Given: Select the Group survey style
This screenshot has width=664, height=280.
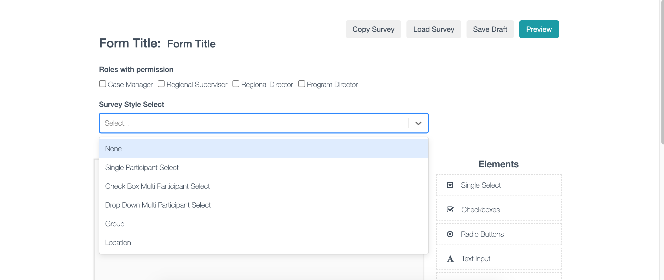Looking at the screenshot, I should point(115,224).
